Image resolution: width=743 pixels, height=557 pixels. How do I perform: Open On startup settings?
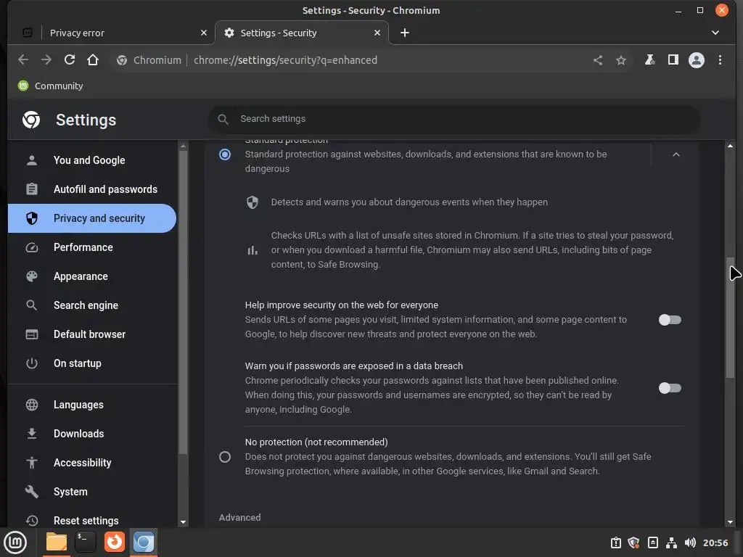tap(92, 363)
